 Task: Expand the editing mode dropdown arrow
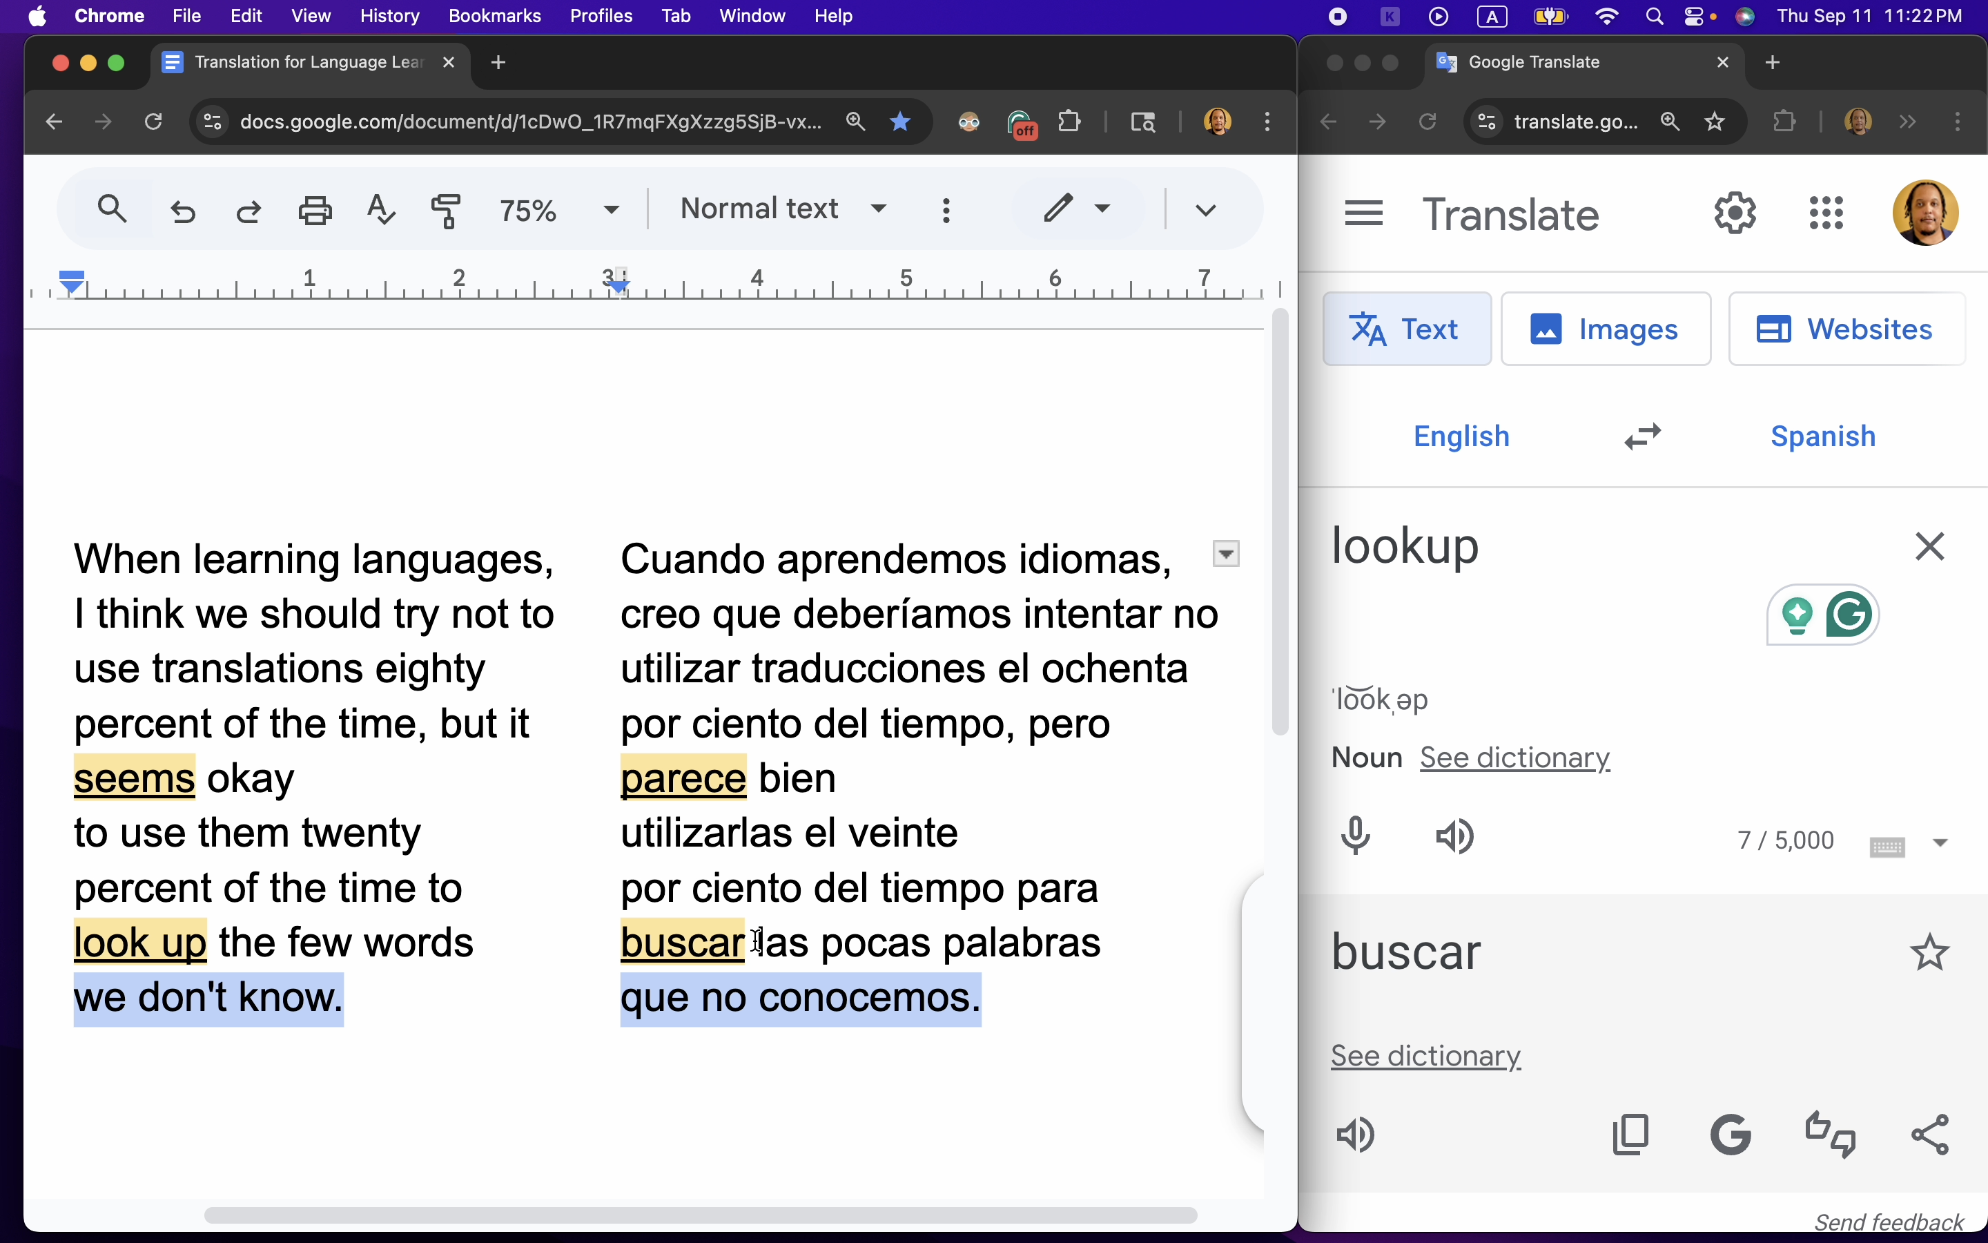point(1102,208)
